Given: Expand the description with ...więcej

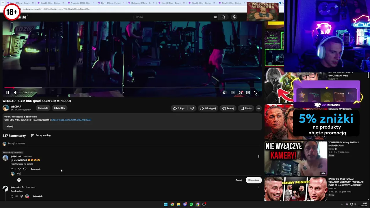Looking at the screenshot, I should [x=9, y=126].
